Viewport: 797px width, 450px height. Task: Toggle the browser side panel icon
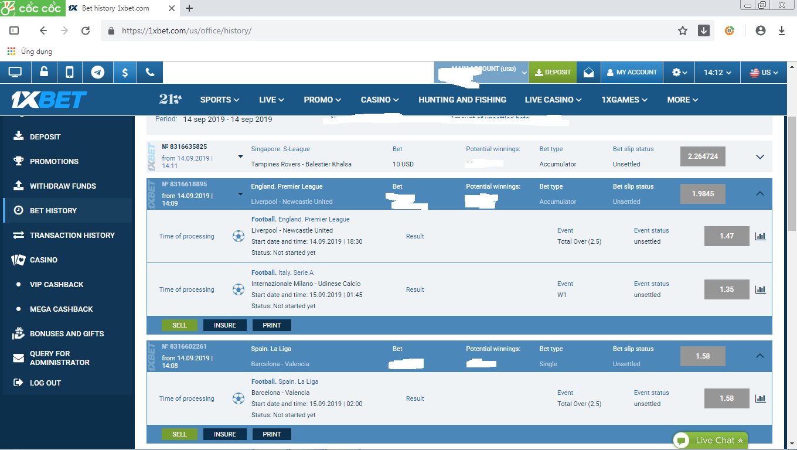(x=14, y=30)
